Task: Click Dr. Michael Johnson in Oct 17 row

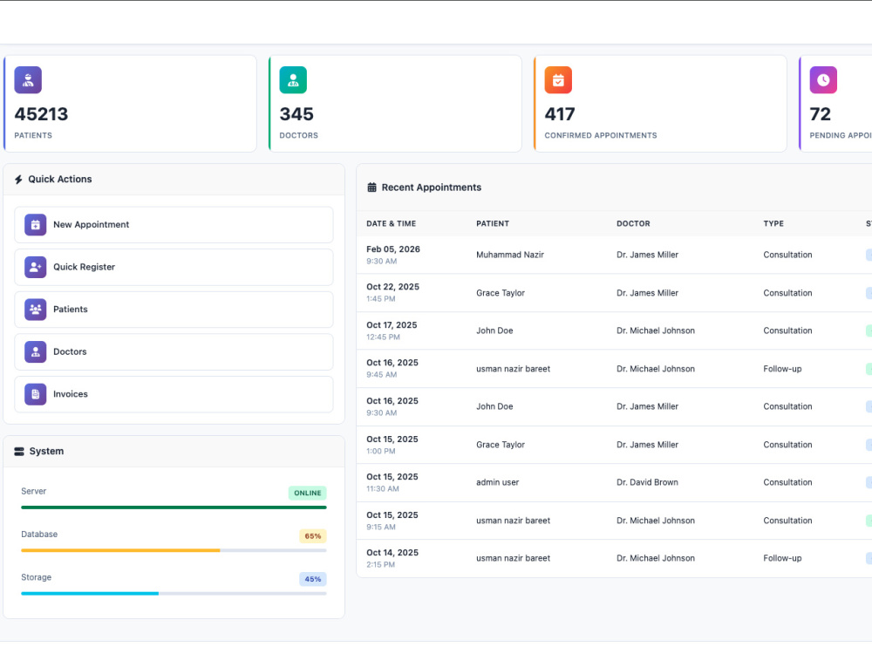Action: point(656,330)
